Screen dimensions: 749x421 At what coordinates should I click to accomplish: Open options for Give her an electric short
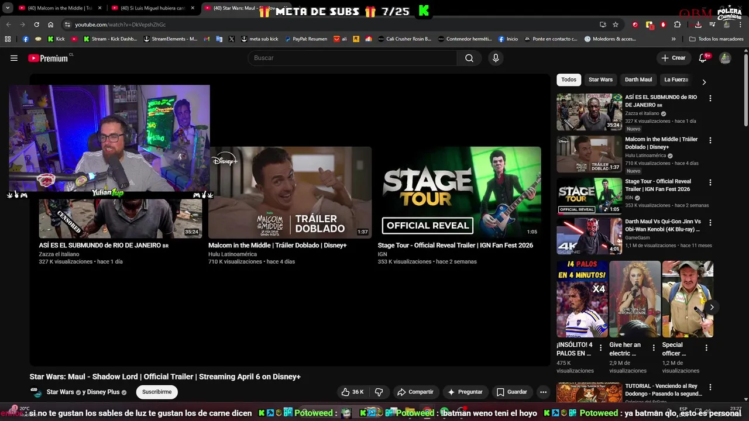[x=654, y=347]
